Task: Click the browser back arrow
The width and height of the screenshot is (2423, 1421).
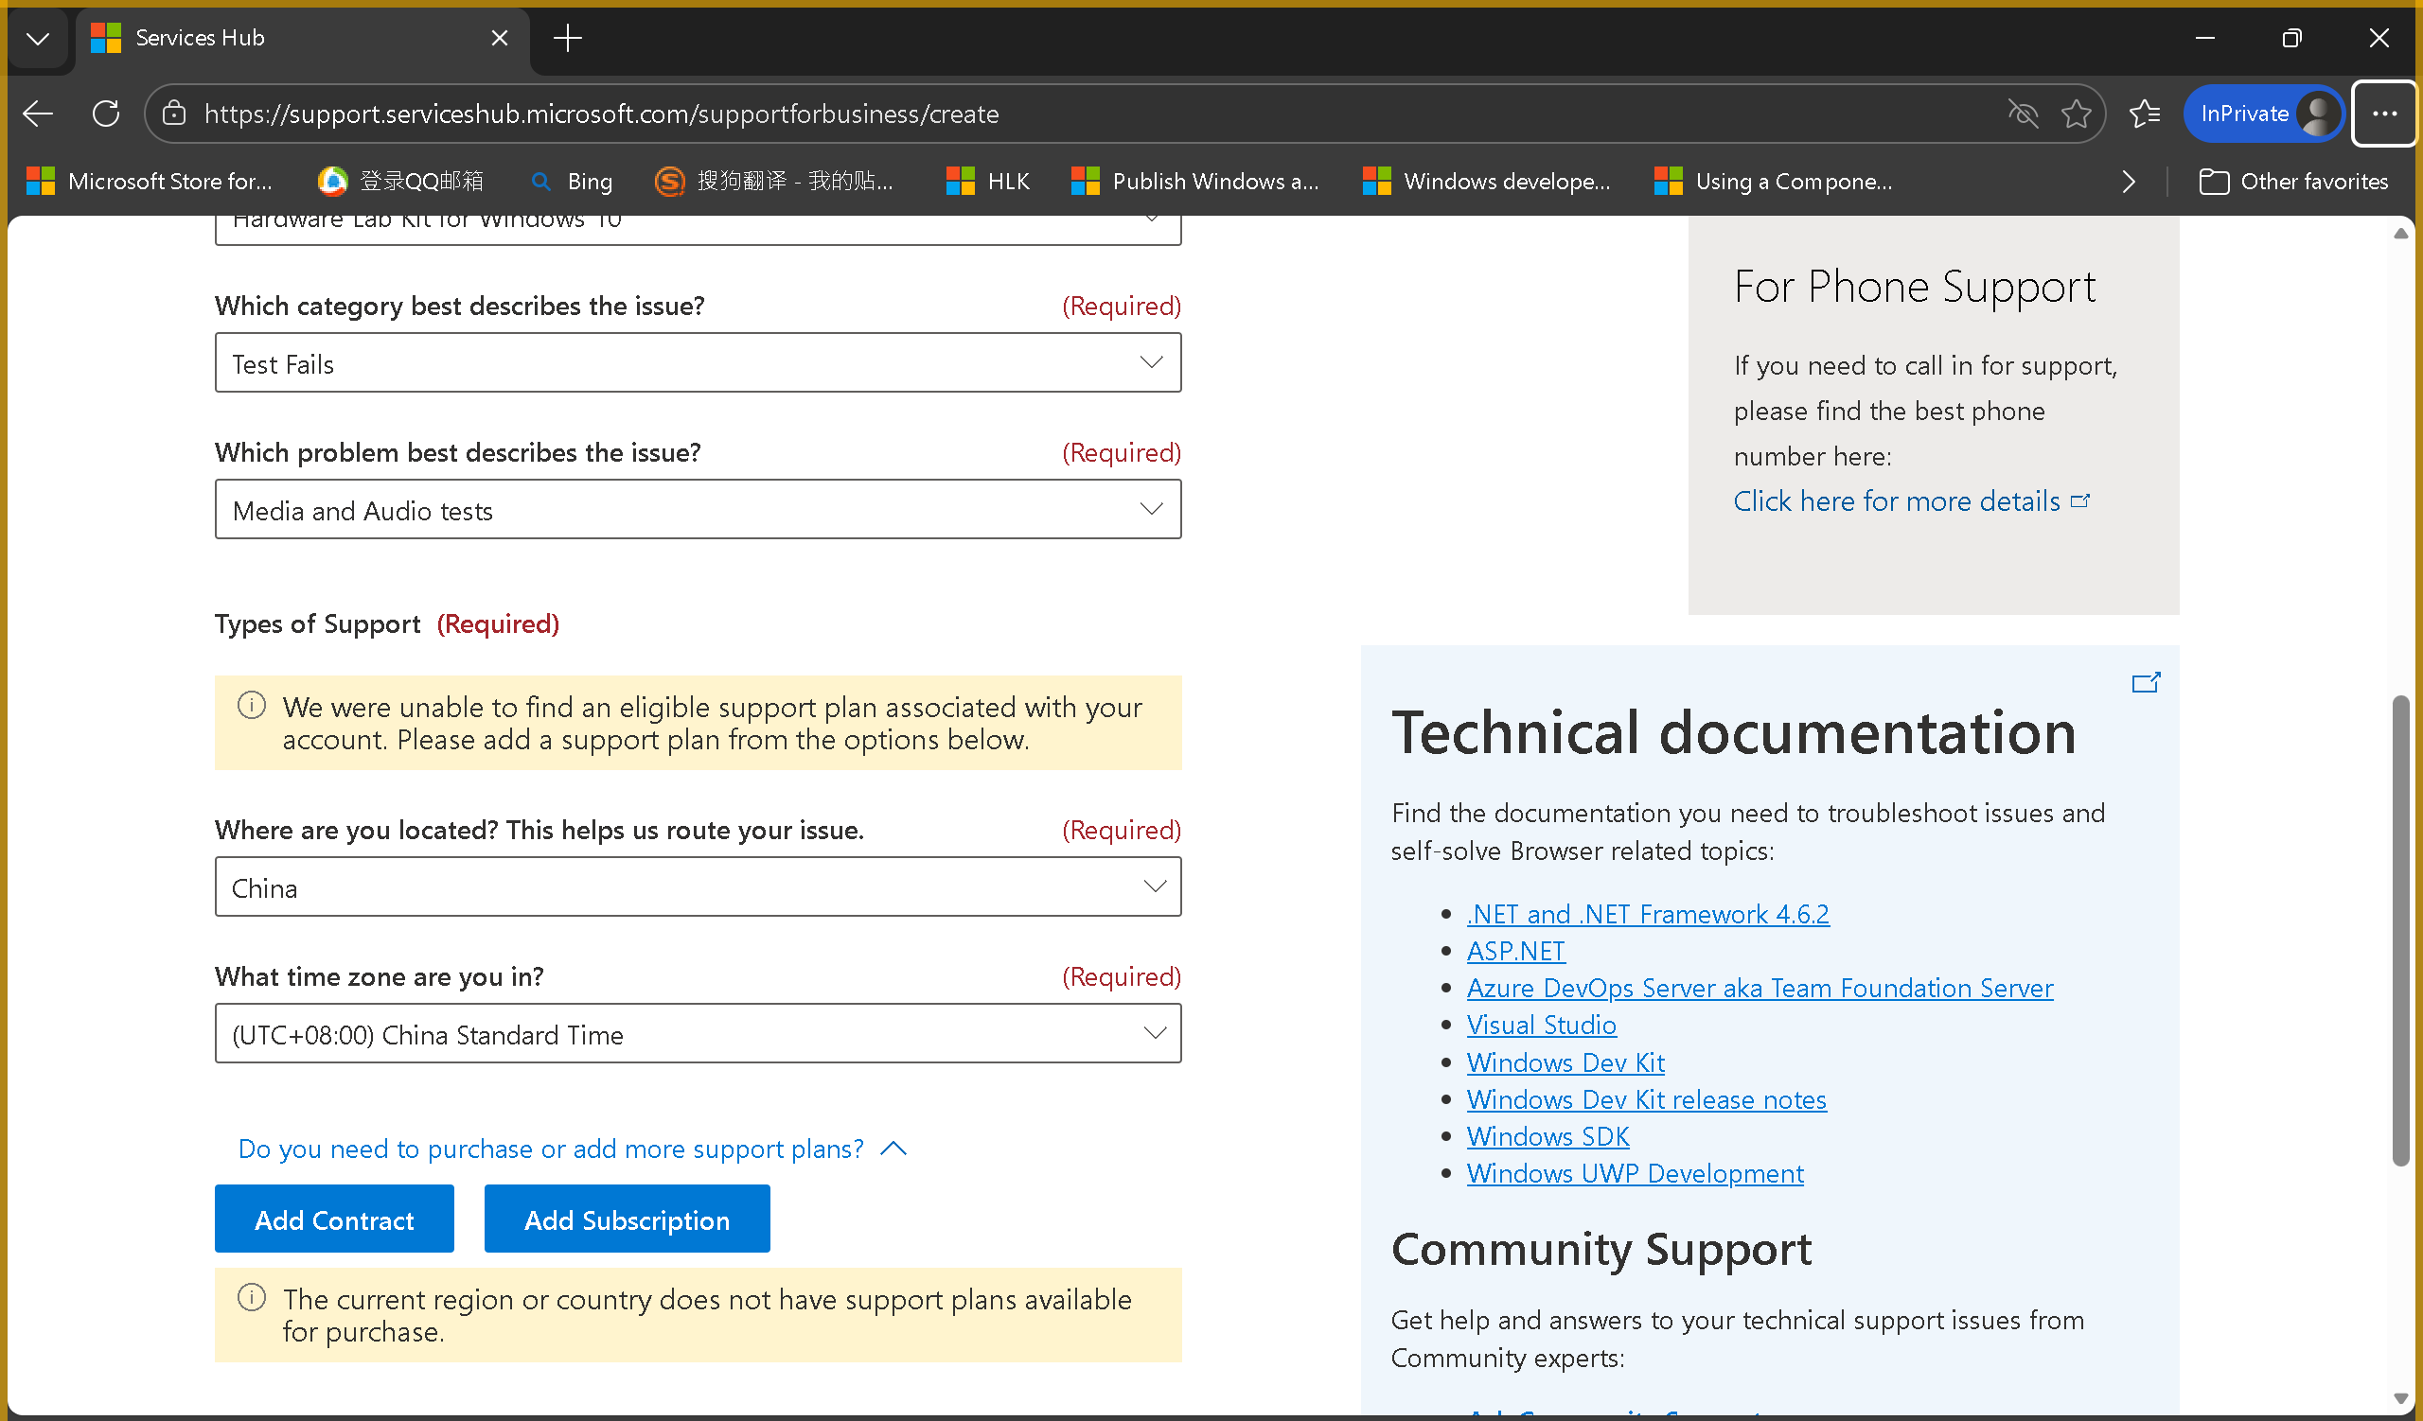Action: coord(39,114)
